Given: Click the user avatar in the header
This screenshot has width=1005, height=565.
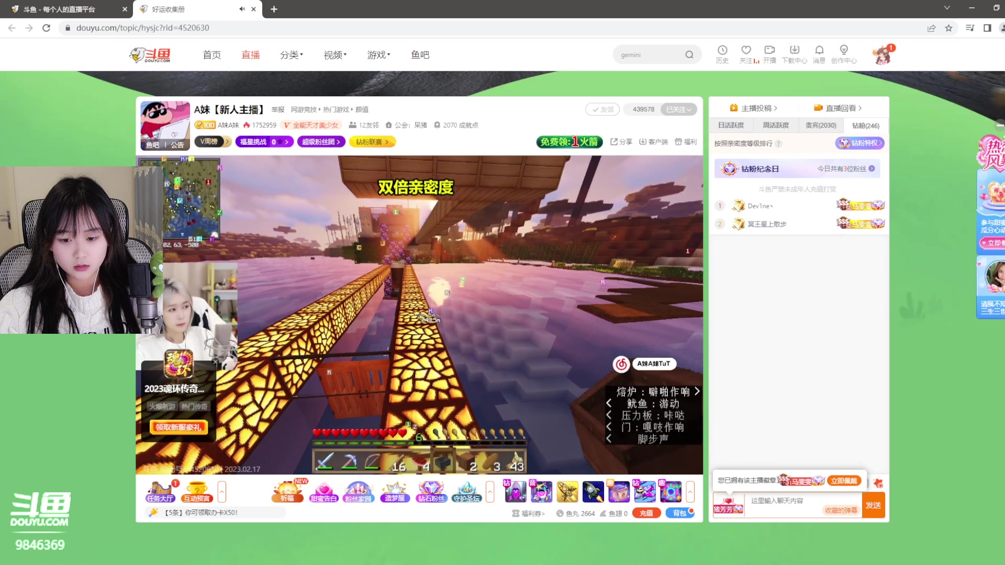Looking at the screenshot, I should pyautogui.click(x=883, y=55).
